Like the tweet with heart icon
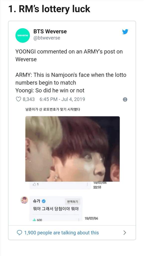This screenshot has height=256, width=144. (x=18, y=99)
